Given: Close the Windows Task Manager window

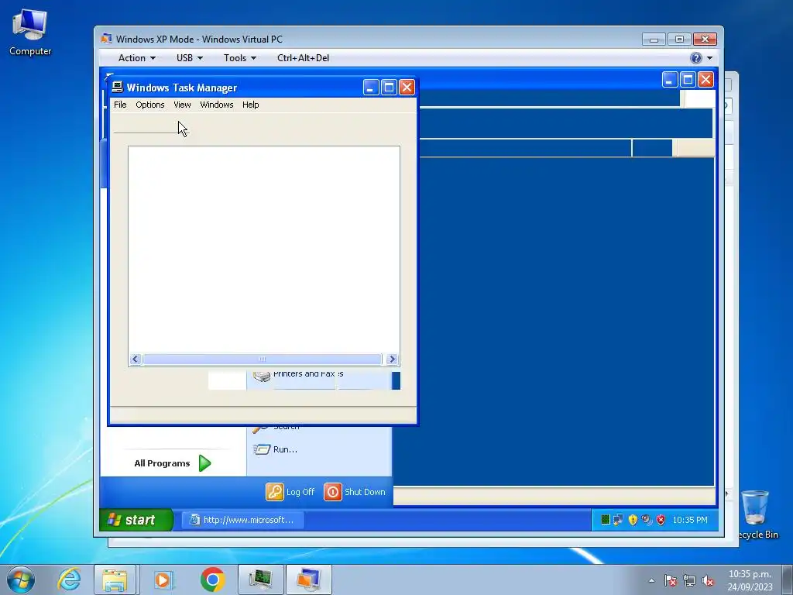Looking at the screenshot, I should point(407,88).
